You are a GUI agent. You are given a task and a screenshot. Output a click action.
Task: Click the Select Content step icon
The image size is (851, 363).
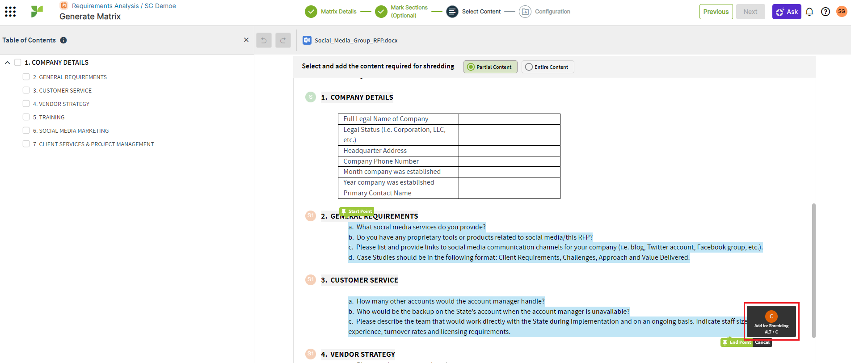[452, 12]
